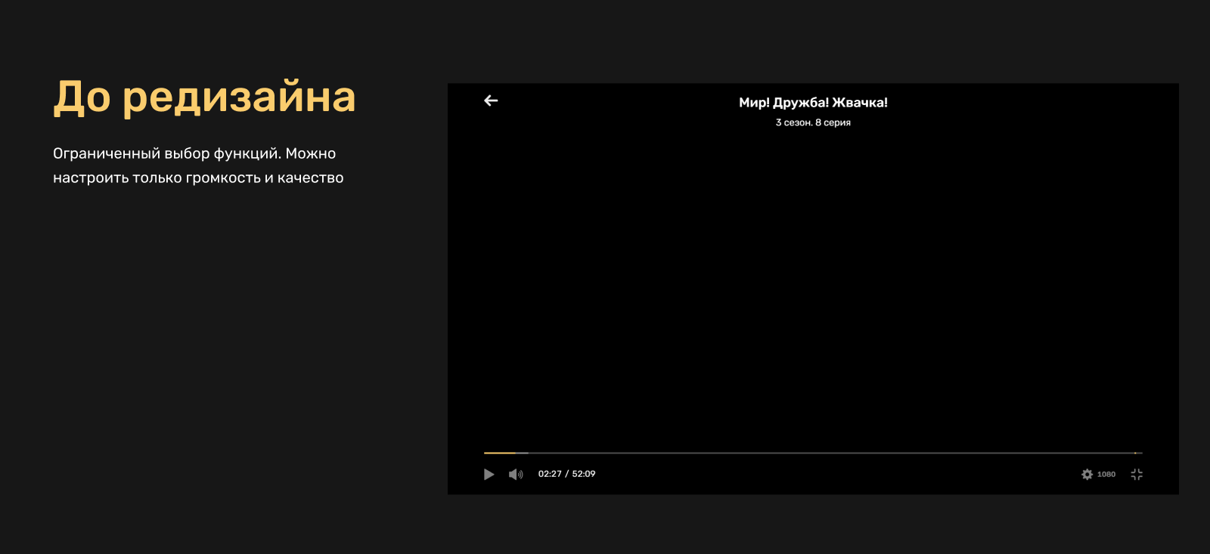Seek to the middle of the playback timeline
Viewport: 1210px width, 554px height.
tap(813, 453)
